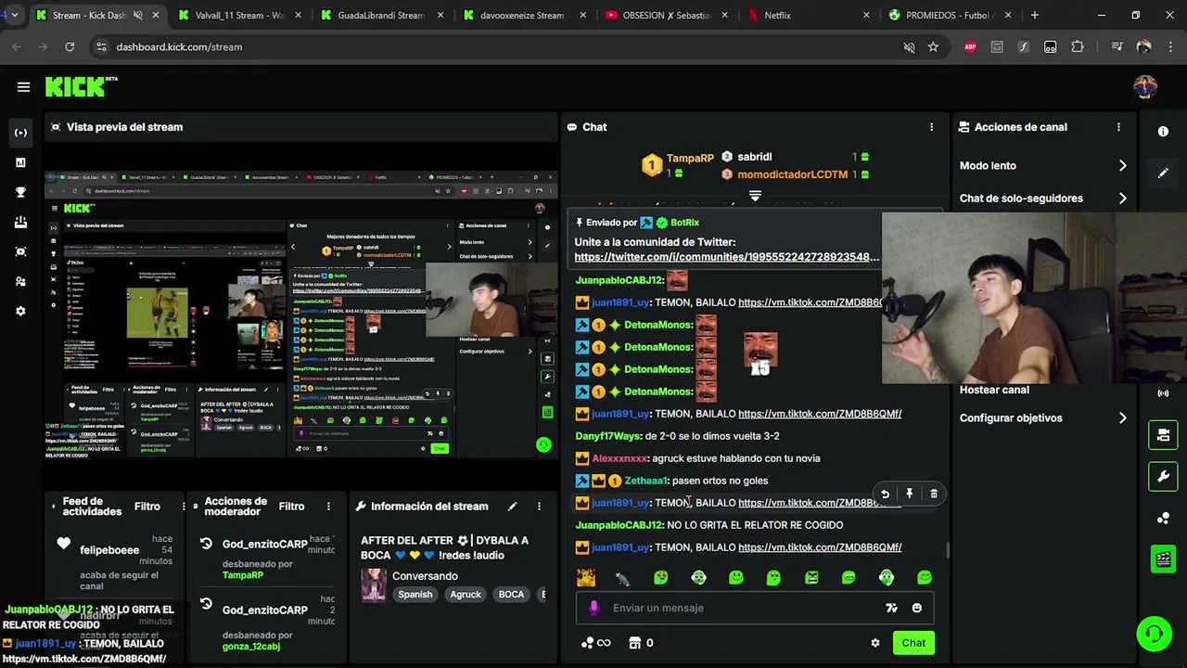The height and width of the screenshot is (668, 1187).
Task: Open chat settings gear beside Chat button
Action: tap(874, 643)
